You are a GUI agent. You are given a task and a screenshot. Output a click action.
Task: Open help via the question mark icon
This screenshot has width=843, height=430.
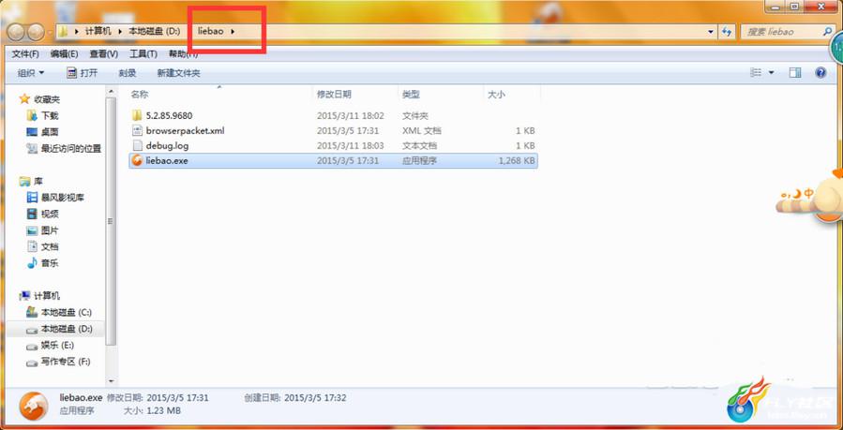[x=820, y=72]
